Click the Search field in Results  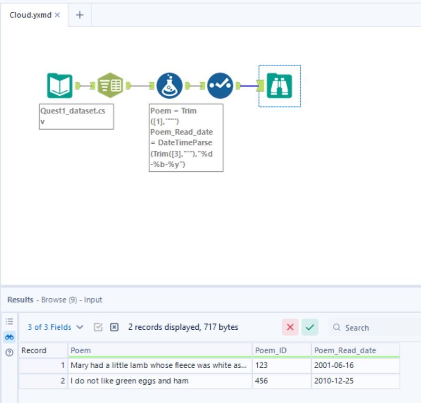coord(375,328)
